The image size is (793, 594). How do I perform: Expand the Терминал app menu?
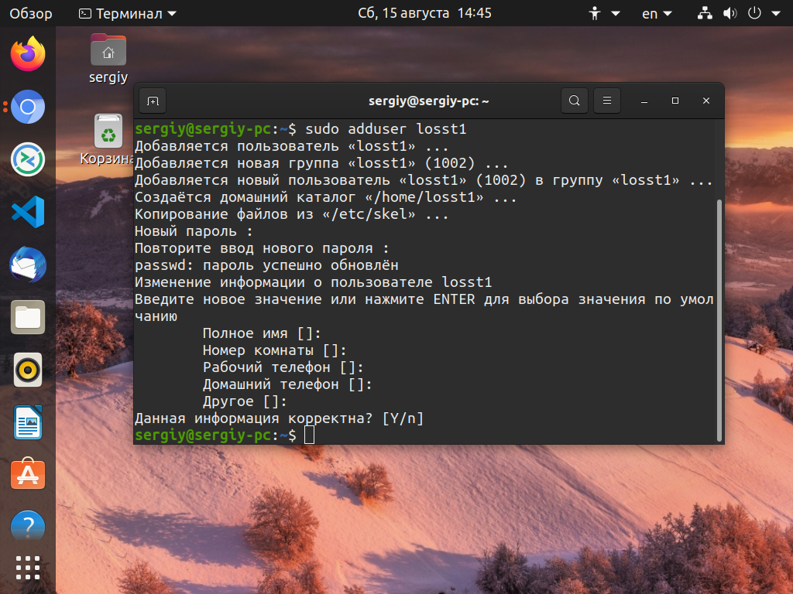128,14
